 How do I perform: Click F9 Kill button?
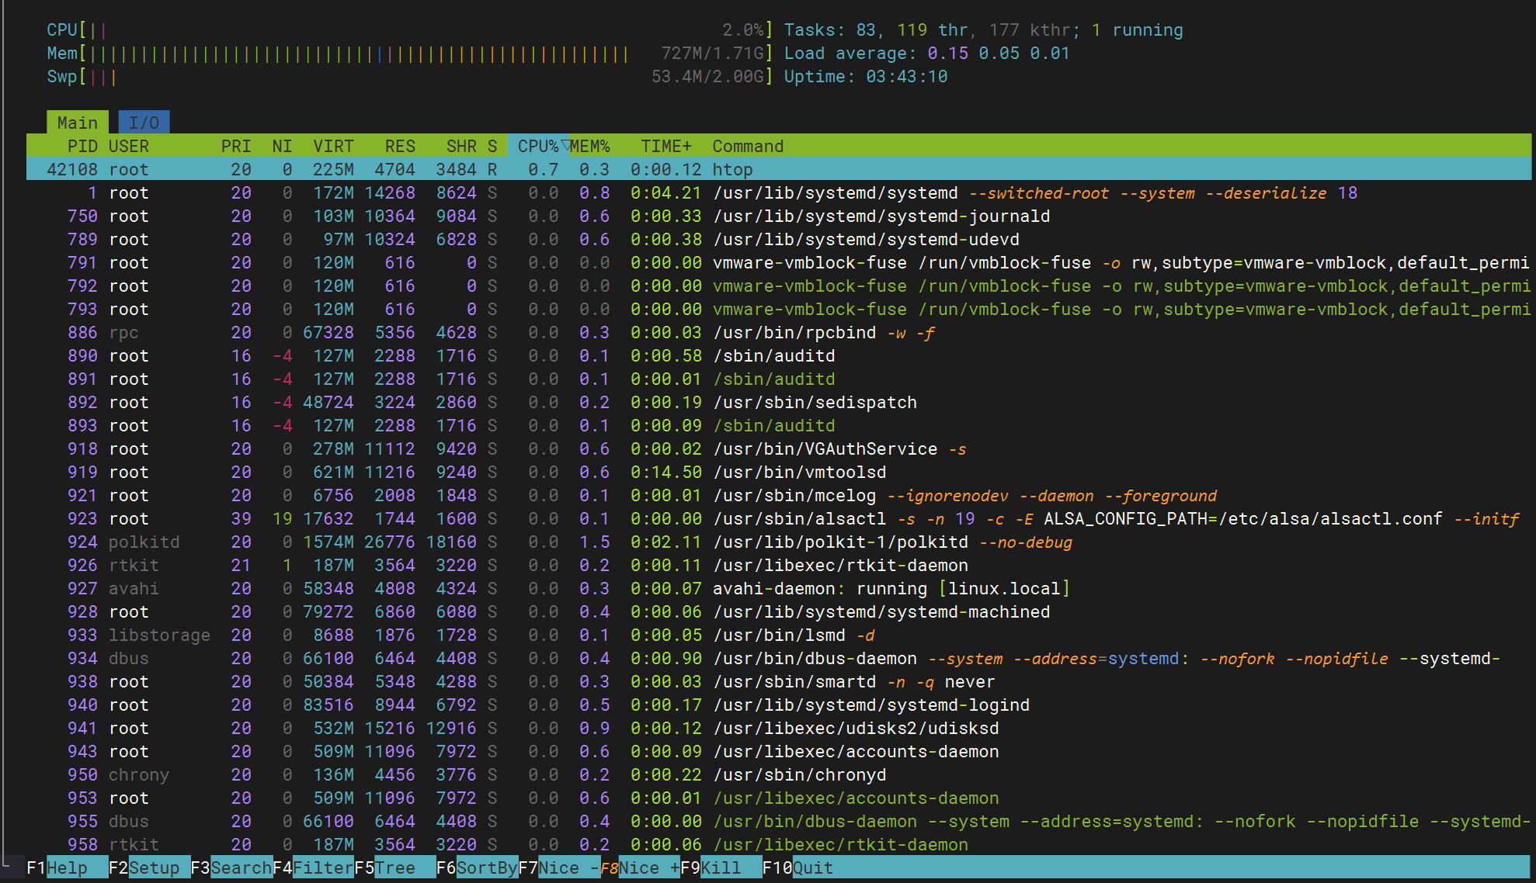tap(721, 867)
